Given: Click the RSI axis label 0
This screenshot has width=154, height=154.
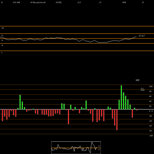Looking at the screenshot, I should tap(2, 53).
